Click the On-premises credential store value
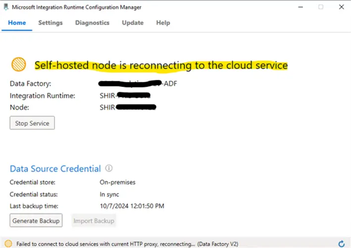The height and width of the screenshot is (248, 351). coord(117,182)
